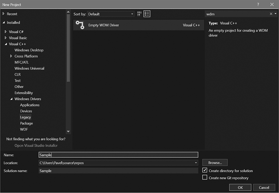Uncheck Create directory for solution
The height and width of the screenshot is (193, 279).
click(205, 170)
